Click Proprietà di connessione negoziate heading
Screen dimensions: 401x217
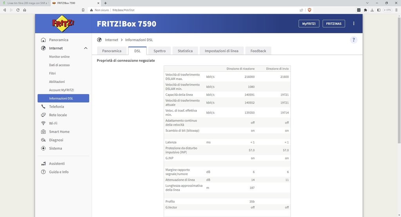coord(126,61)
